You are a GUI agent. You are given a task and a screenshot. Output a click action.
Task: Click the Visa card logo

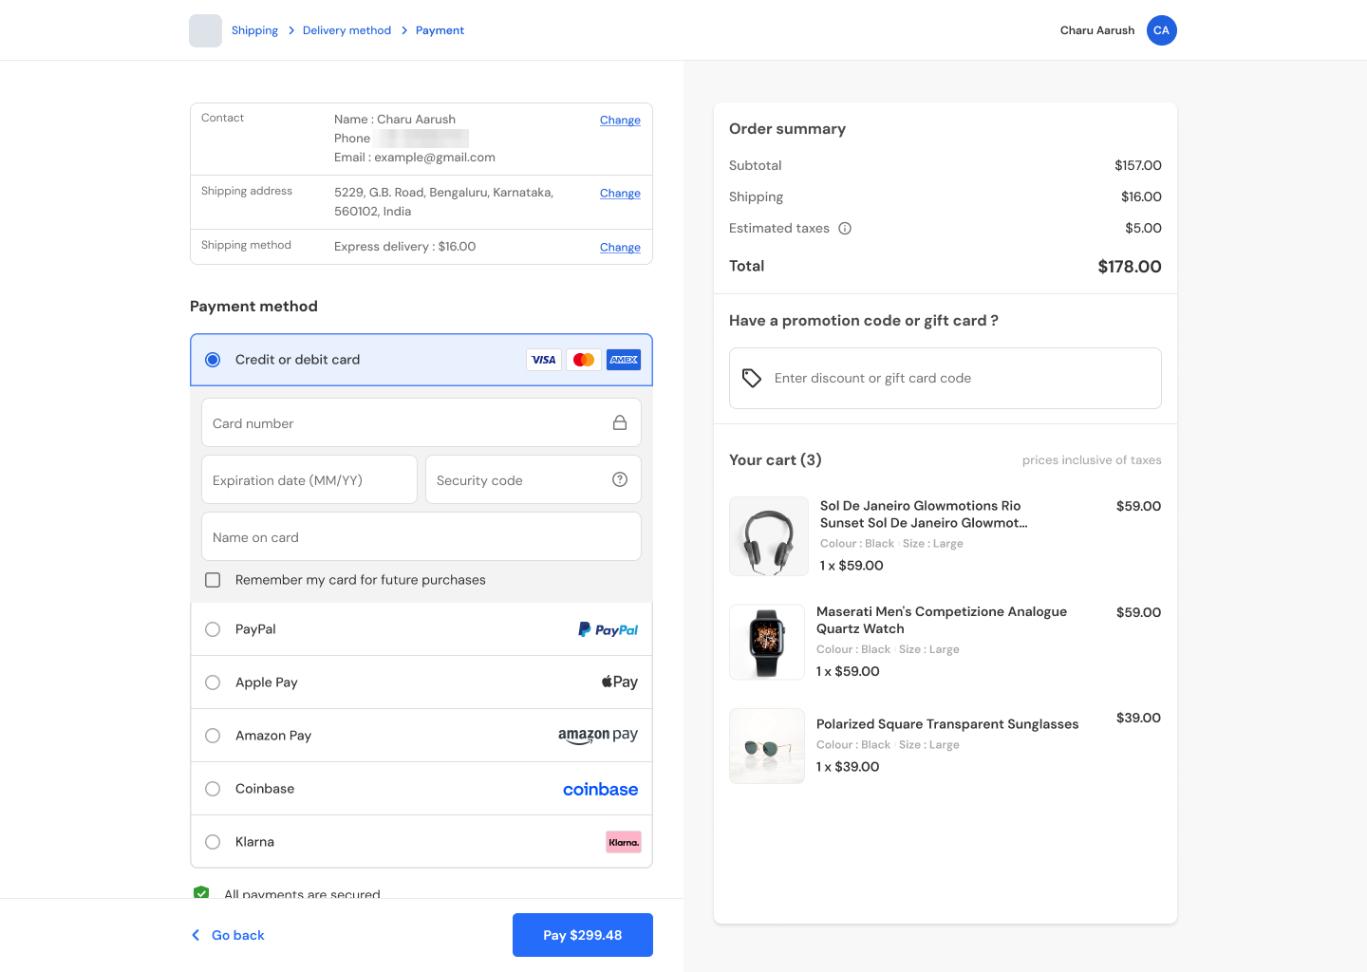click(544, 360)
